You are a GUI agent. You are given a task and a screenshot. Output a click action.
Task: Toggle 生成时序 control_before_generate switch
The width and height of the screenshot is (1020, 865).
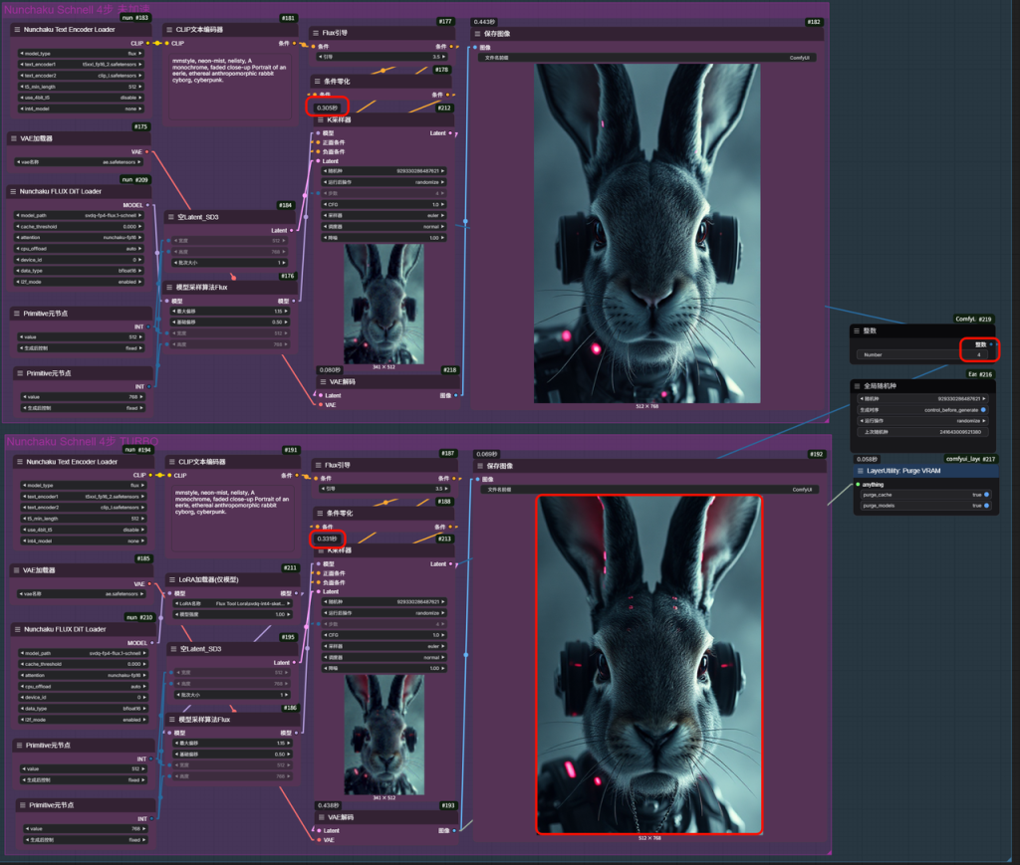point(984,409)
